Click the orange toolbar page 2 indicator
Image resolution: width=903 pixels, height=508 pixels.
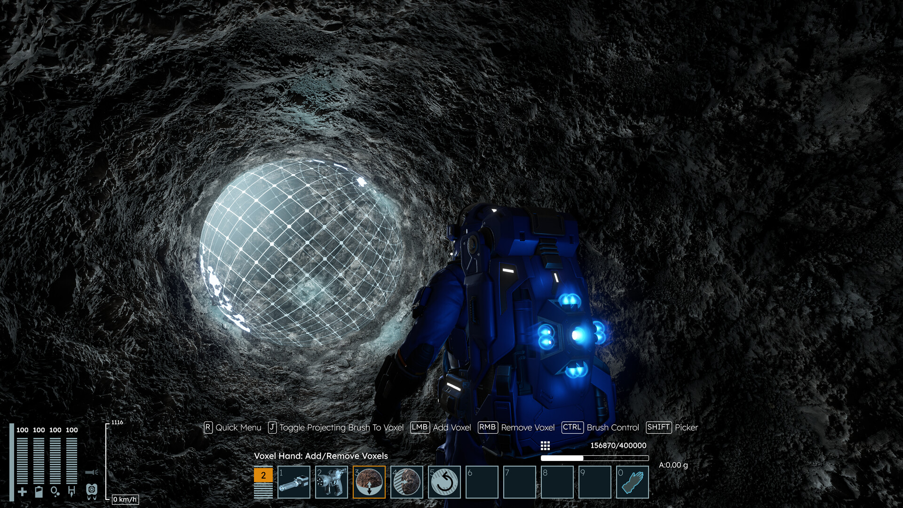point(263,475)
